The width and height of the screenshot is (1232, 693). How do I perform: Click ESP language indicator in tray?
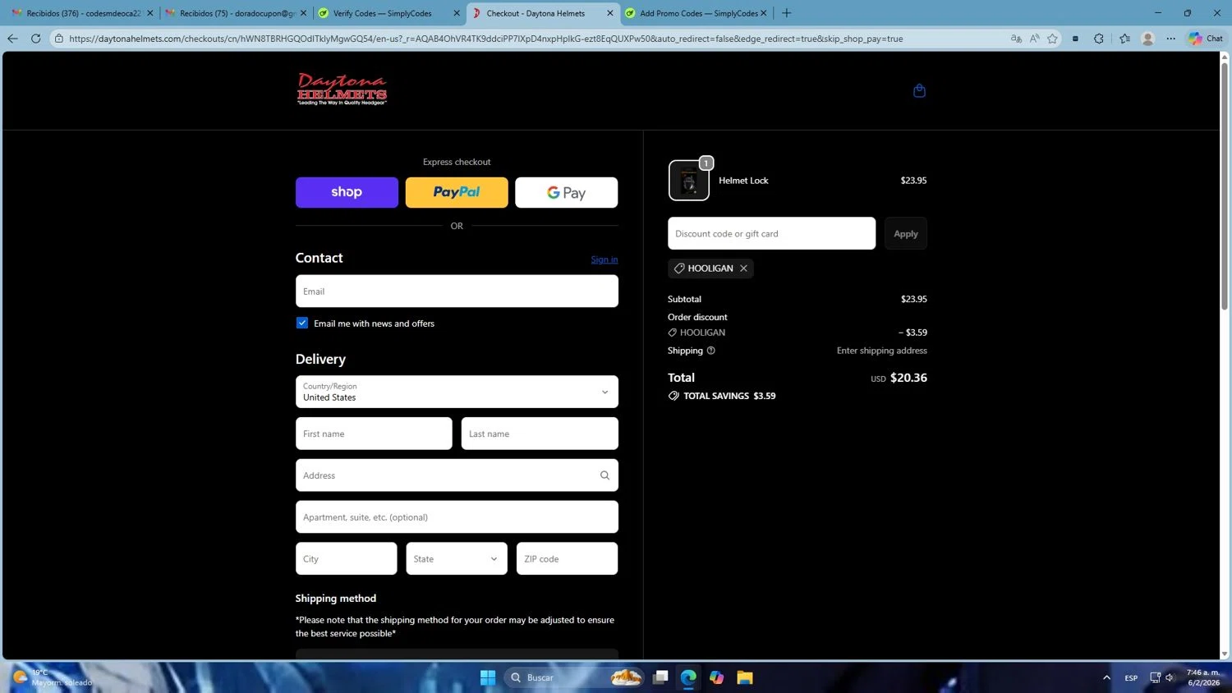1131,677
